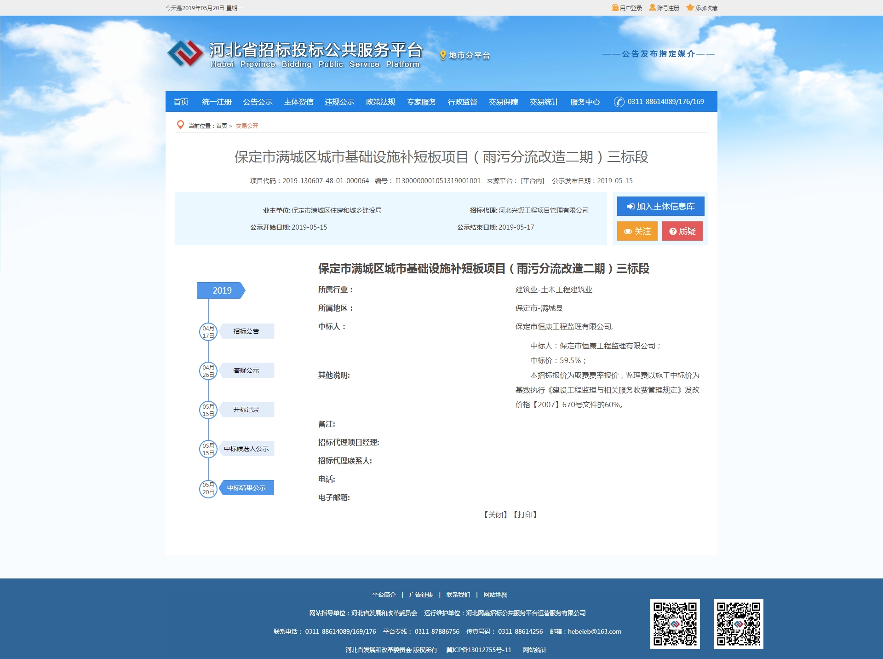
Task: Select the 招标公告 timeline entry
Action: pos(246,331)
